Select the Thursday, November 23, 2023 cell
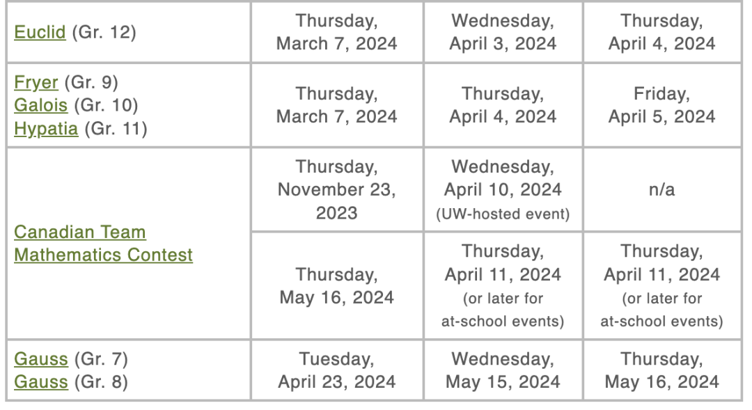 [x=336, y=189]
